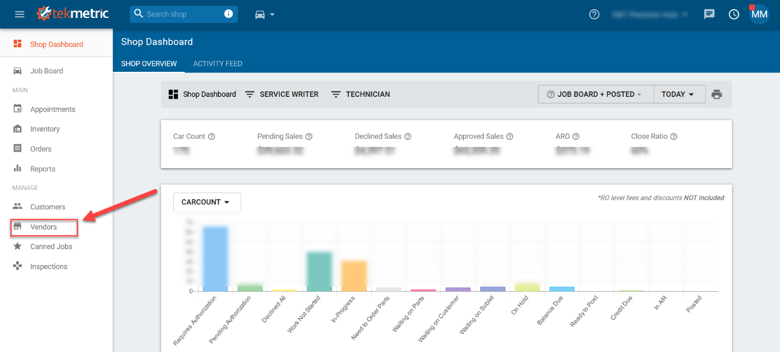Click the print dashboard icon
The height and width of the screenshot is (352, 780).
point(717,94)
